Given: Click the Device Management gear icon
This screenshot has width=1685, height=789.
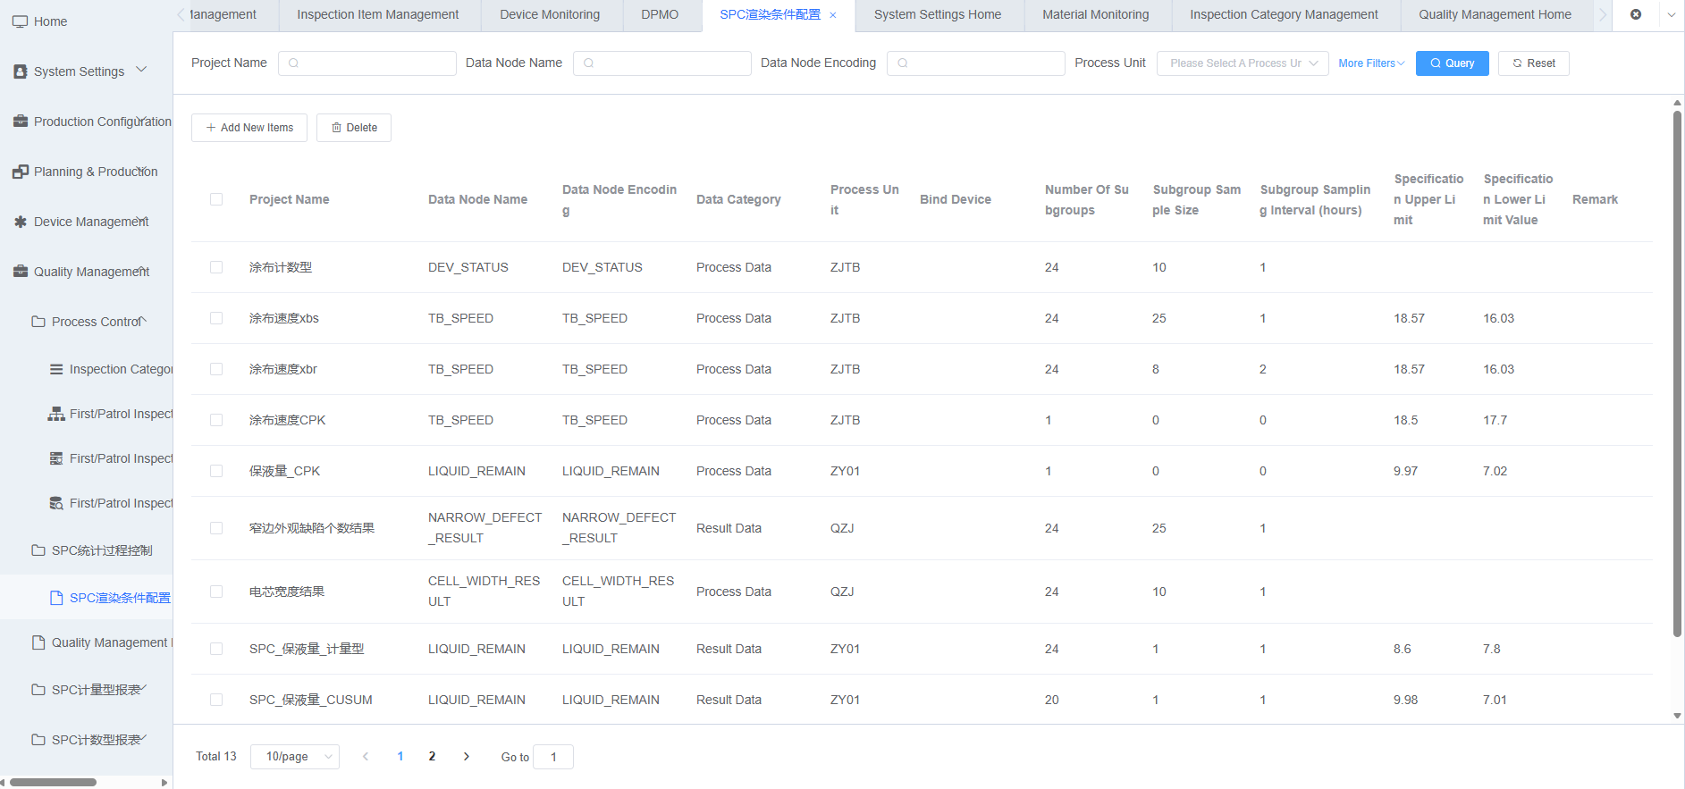Looking at the screenshot, I should [x=20, y=222].
